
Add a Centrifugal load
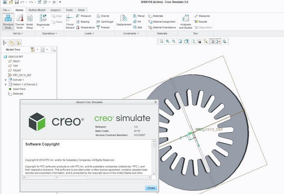pos(105,22)
